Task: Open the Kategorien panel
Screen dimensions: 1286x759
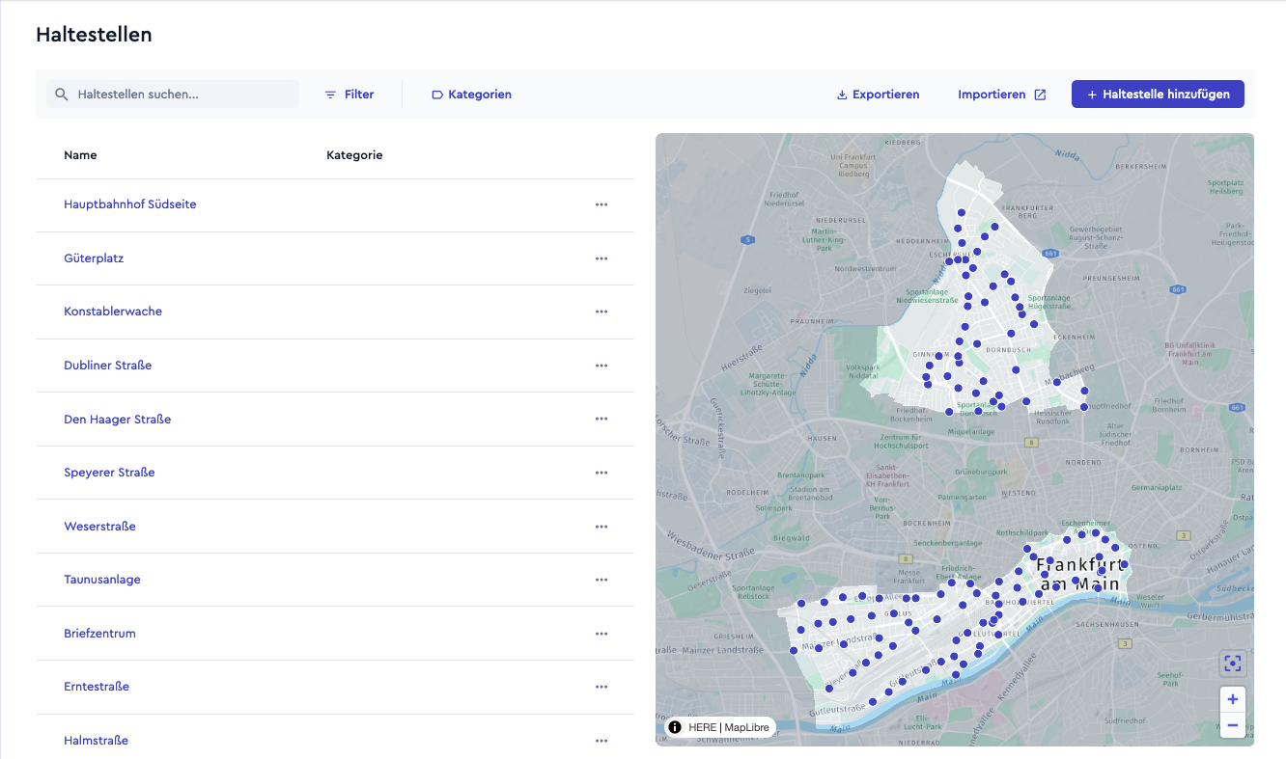Action: point(471,95)
